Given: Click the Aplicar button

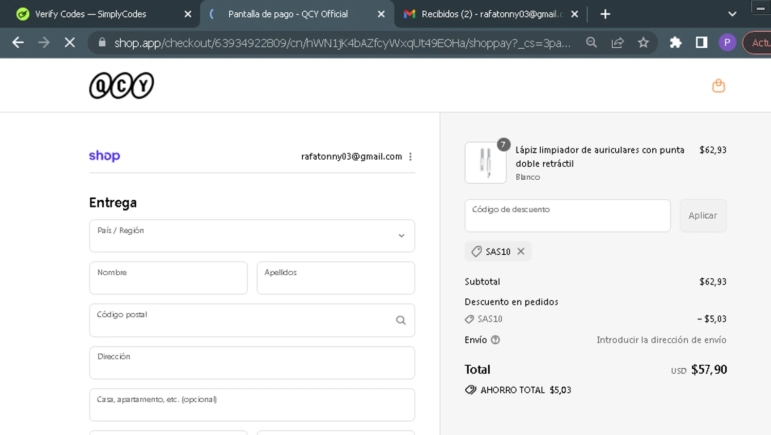Looking at the screenshot, I should point(703,216).
